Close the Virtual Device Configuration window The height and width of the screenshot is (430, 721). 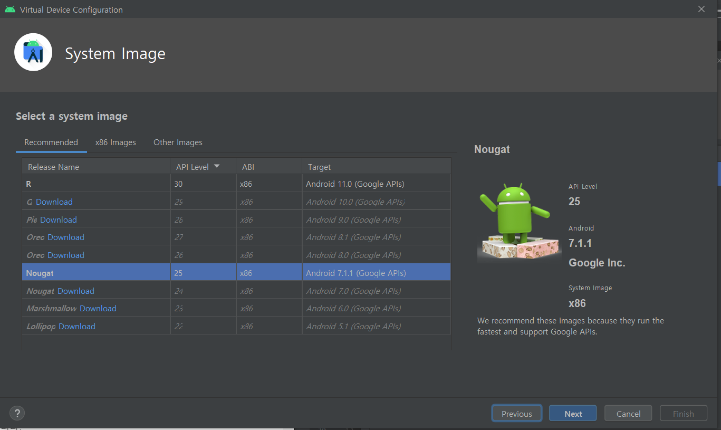coord(701,9)
